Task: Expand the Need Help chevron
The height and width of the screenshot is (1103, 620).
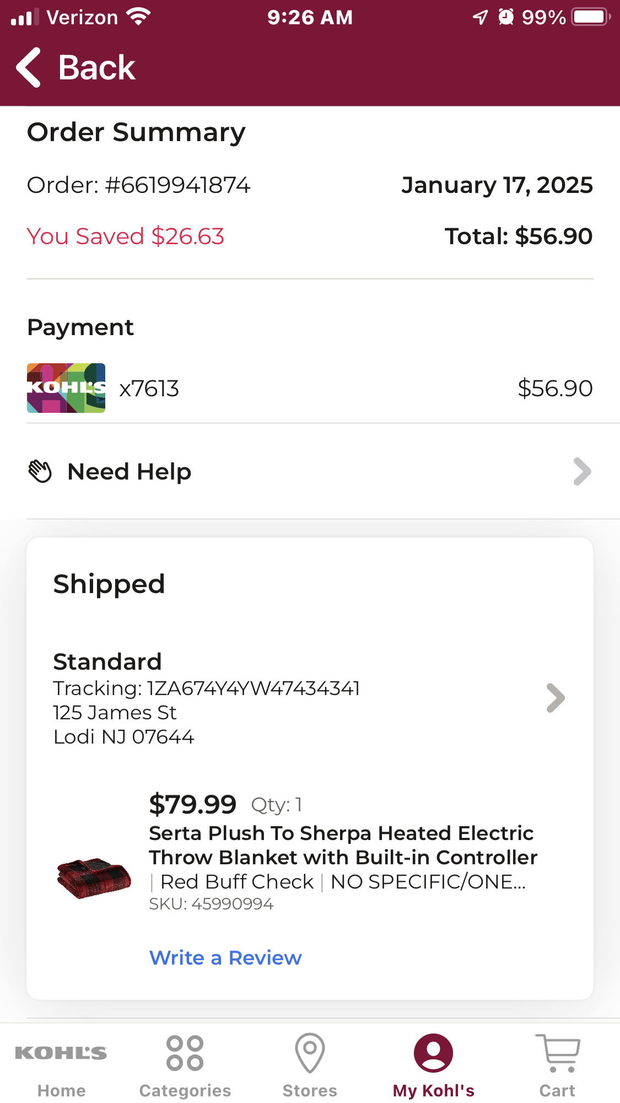Action: [582, 472]
